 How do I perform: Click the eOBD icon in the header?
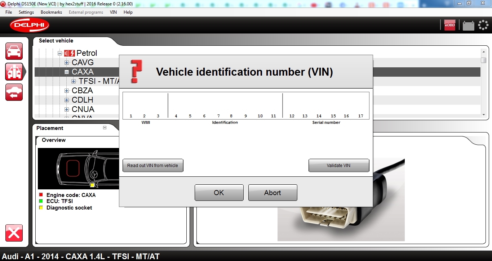point(449,25)
